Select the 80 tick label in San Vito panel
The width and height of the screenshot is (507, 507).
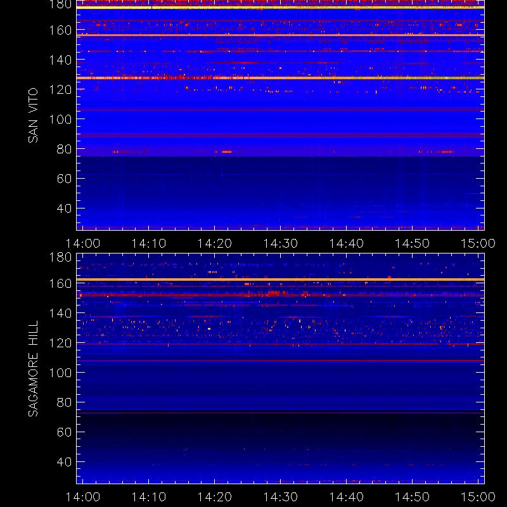[64, 149]
